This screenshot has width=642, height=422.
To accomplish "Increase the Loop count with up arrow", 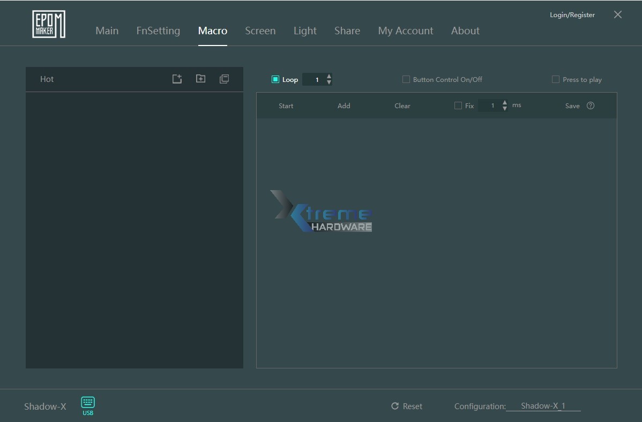I will pos(329,76).
